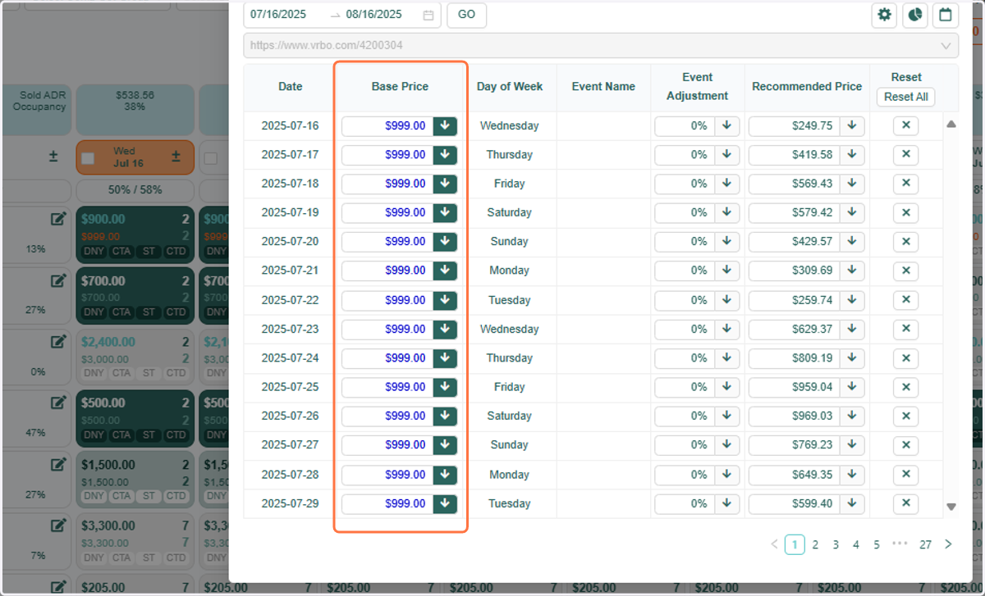Viewport: 985px width, 596px height.
Task: Click the DNY tag under $900.00 rate
Action: (94, 252)
